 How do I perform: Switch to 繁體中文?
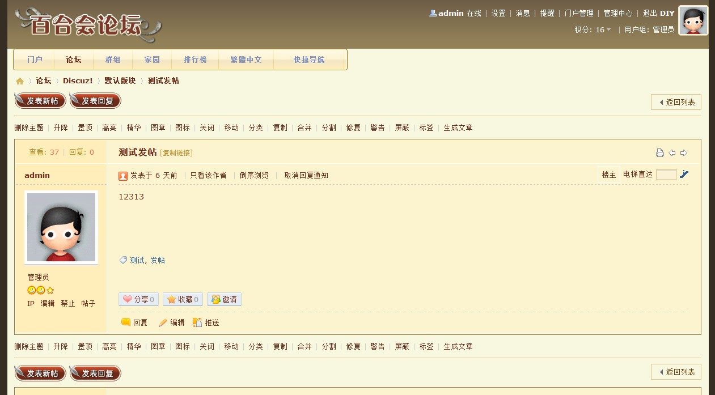(246, 60)
